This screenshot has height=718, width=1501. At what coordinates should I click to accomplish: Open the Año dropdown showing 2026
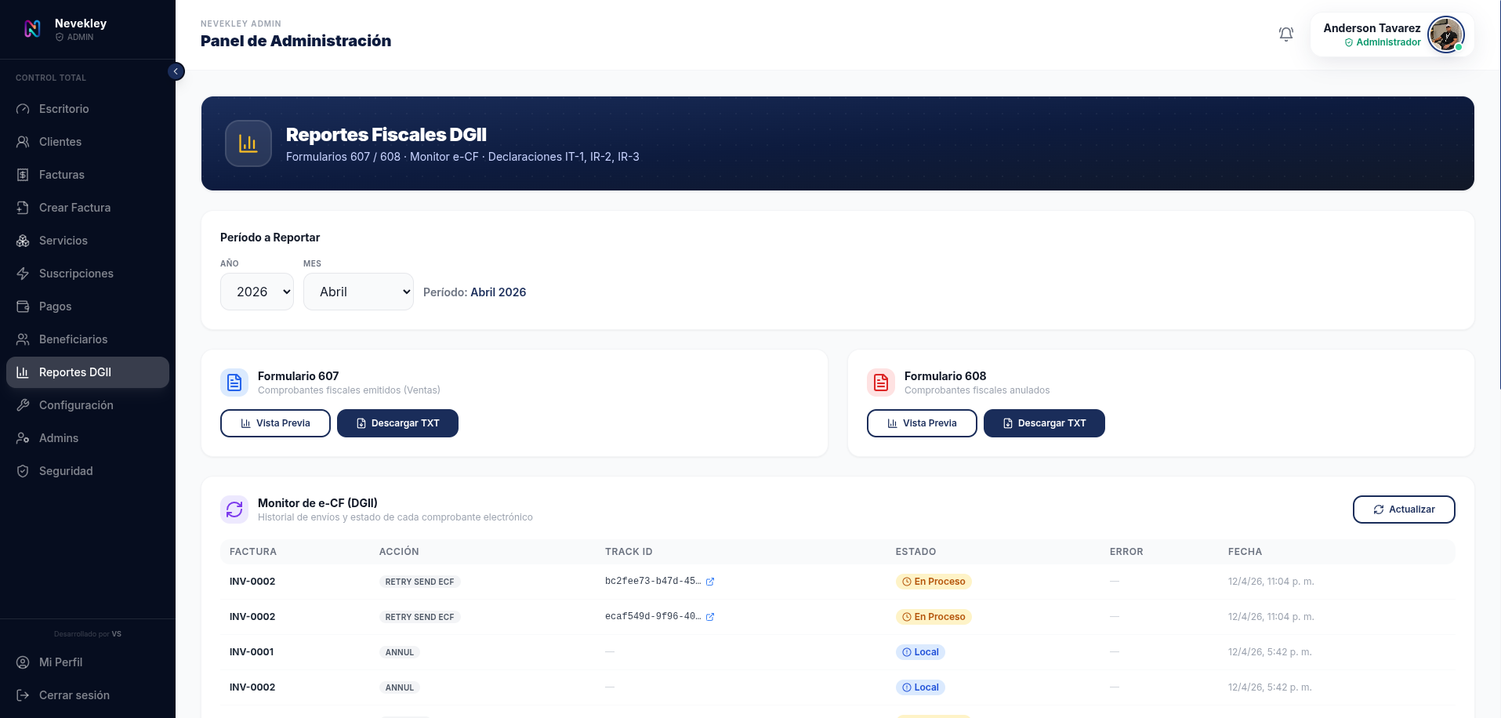[257, 292]
